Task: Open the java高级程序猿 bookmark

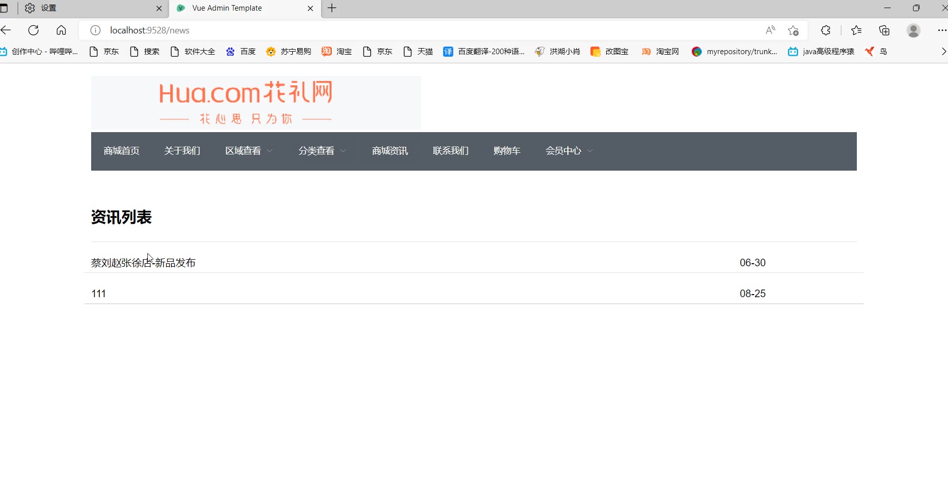Action: pos(821,52)
